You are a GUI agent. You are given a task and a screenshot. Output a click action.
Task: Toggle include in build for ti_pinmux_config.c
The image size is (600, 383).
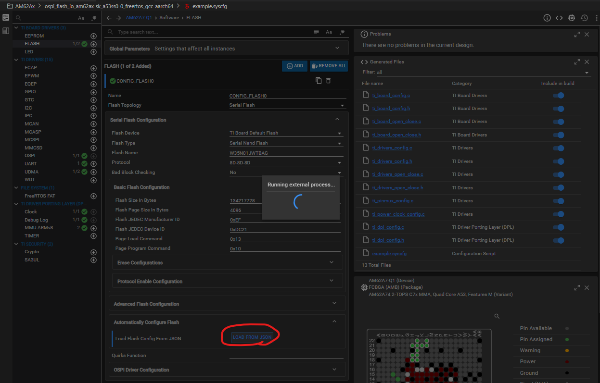pyautogui.click(x=558, y=201)
